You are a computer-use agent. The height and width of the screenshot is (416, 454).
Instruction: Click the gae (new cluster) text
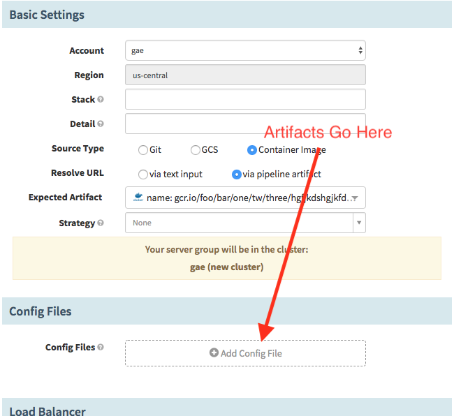[x=227, y=267]
